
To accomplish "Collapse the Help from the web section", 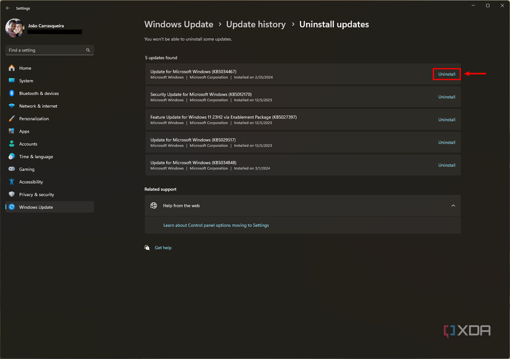I will (453, 205).
